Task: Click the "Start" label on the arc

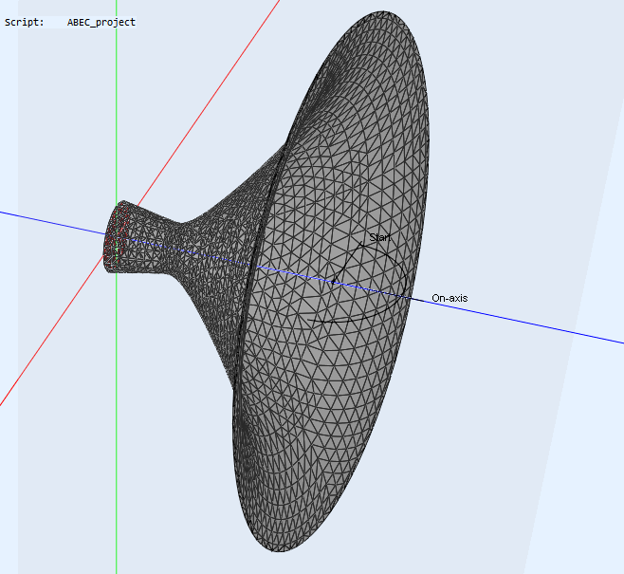Action: click(x=380, y=237)
